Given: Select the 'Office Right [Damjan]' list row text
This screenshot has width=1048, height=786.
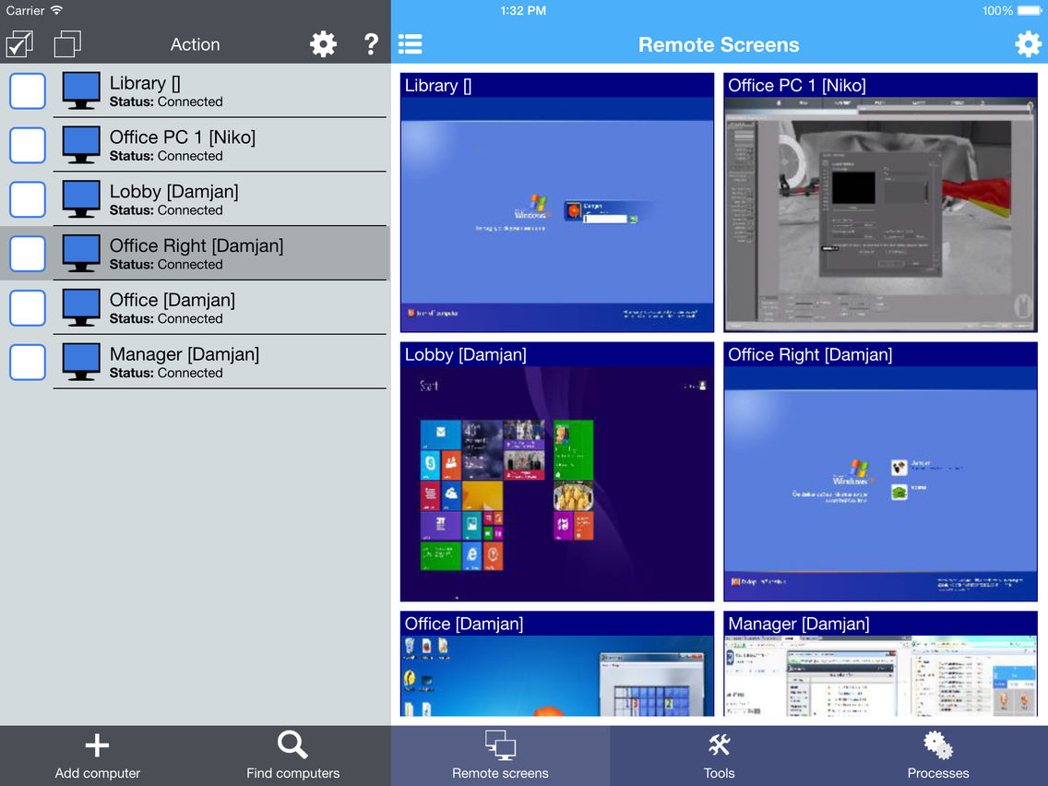Looking at the screenshot, I should point(196,245).
